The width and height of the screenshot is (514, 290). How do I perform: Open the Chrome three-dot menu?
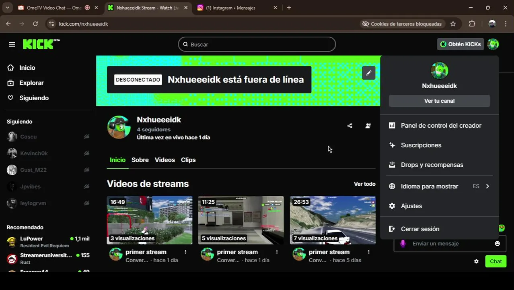[x=506, y=24]
